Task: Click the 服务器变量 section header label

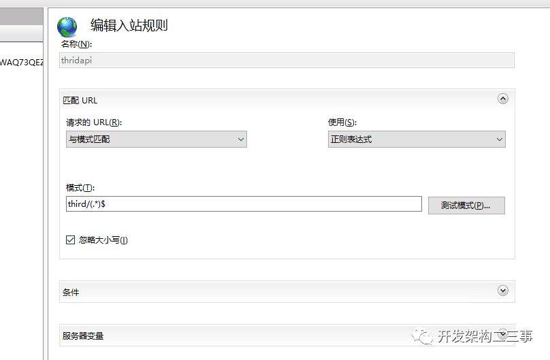Action: pyautogui.click(x=83, y=336)
